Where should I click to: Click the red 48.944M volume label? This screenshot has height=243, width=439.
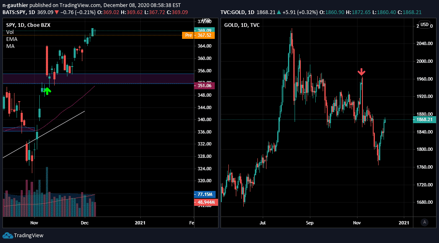206,202
